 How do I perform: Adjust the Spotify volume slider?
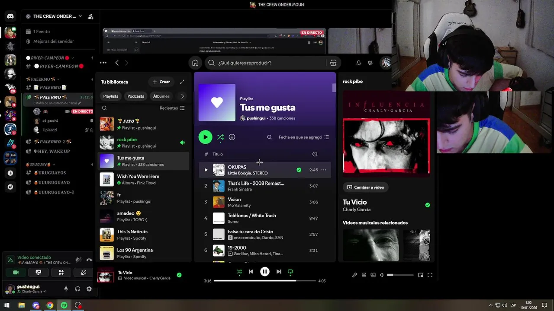click(x=400, y=275)
